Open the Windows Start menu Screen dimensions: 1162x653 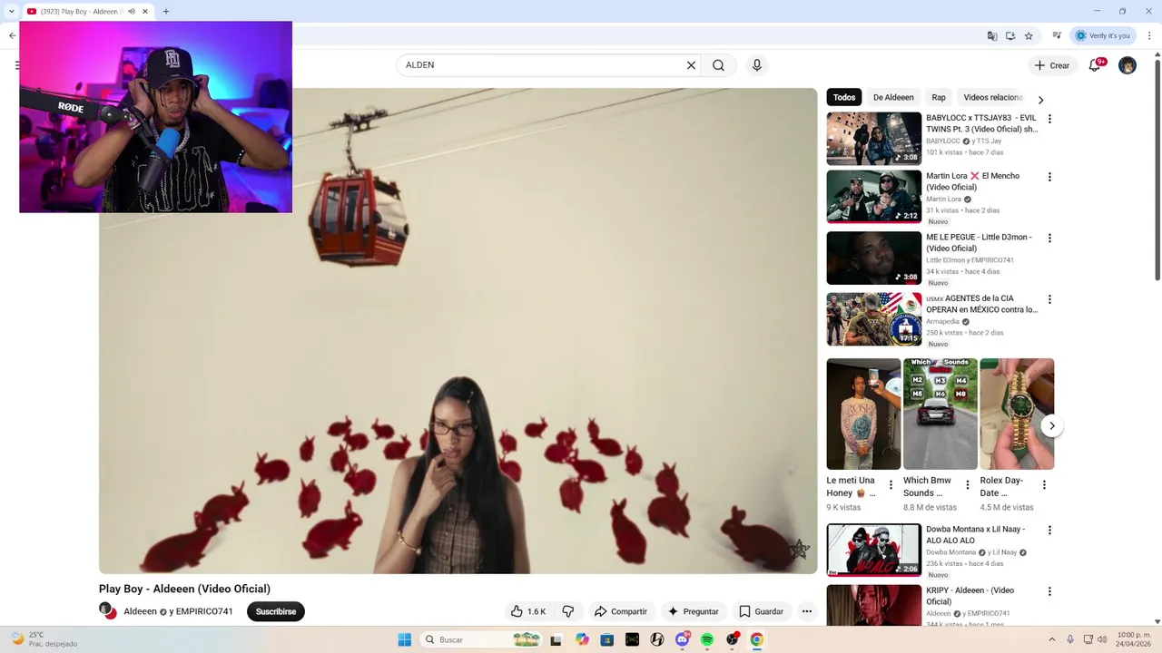coord(405,639)
